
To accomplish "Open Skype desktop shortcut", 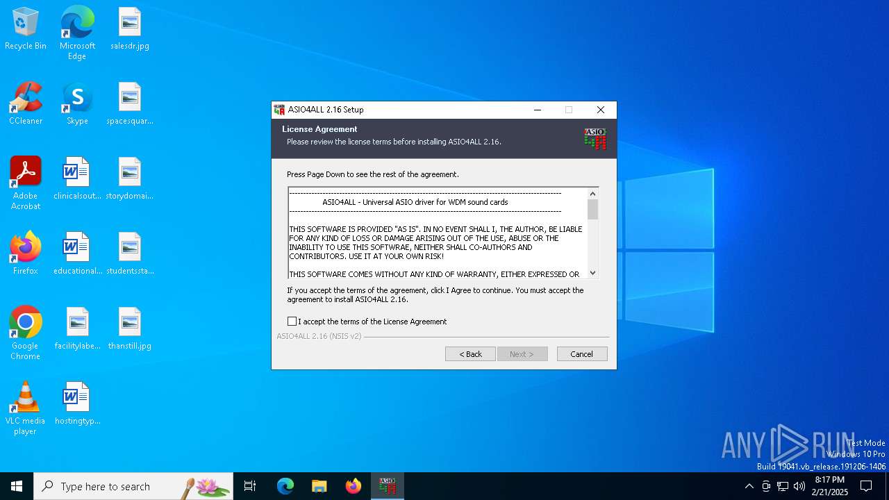I will (77, 103).
